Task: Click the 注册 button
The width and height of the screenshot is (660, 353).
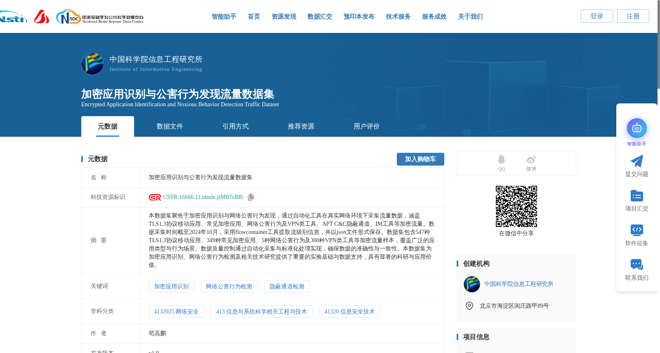Action: click(x=633, y=16)
